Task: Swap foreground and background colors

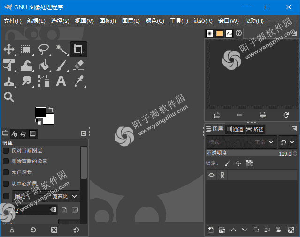Action: pos(51,109)
